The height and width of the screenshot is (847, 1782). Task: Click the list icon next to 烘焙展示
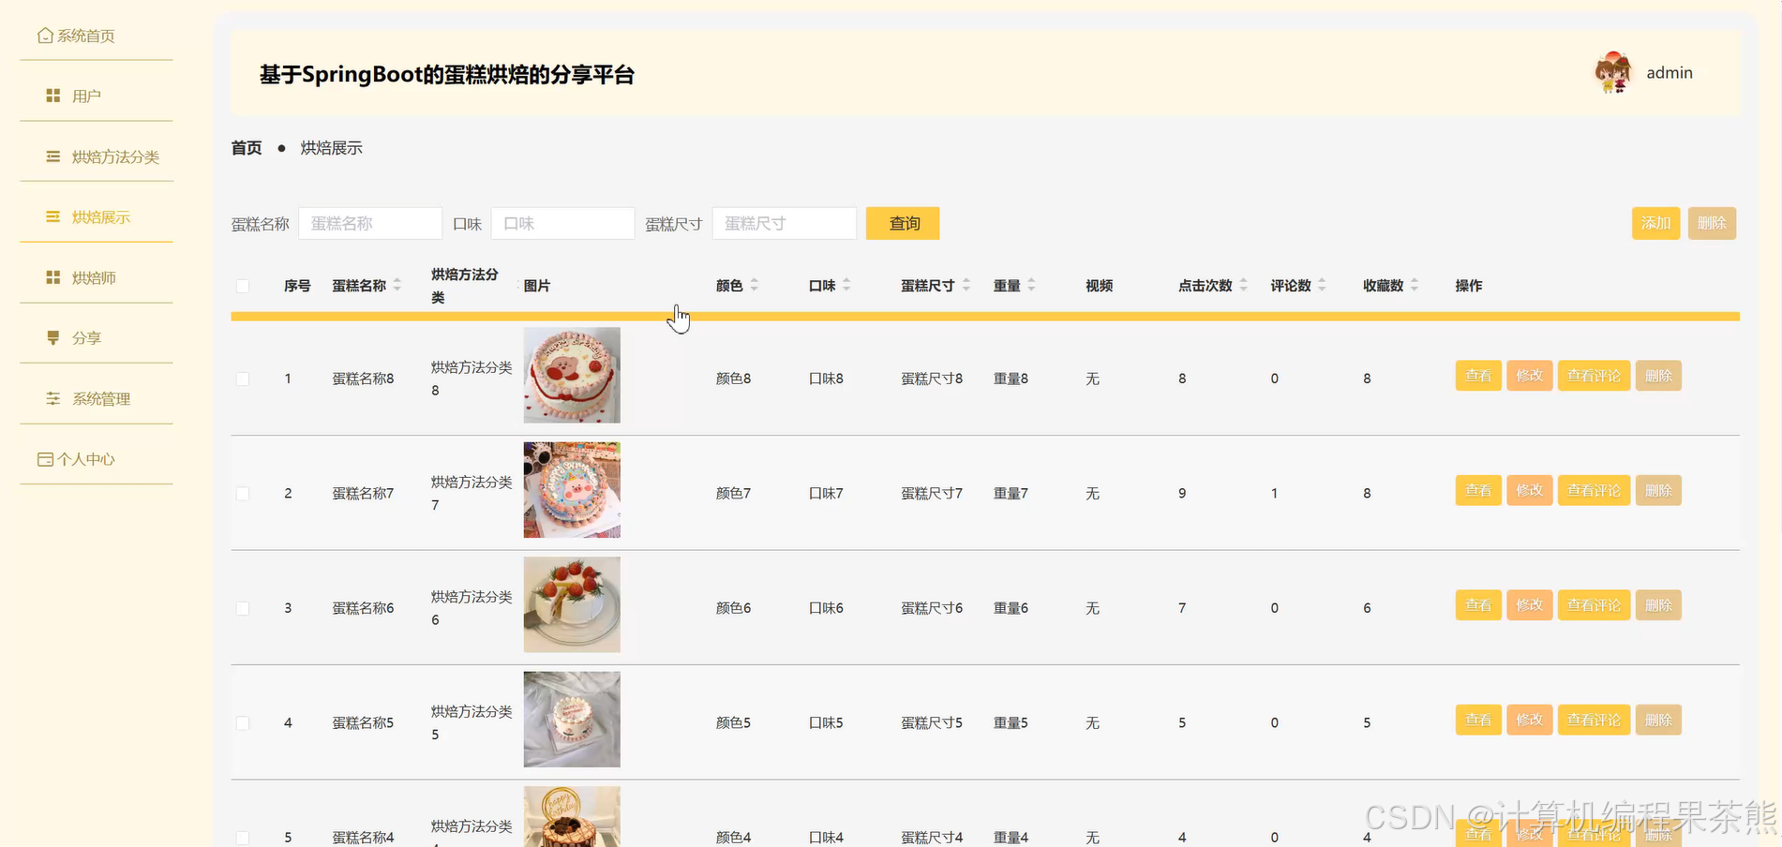53,216
